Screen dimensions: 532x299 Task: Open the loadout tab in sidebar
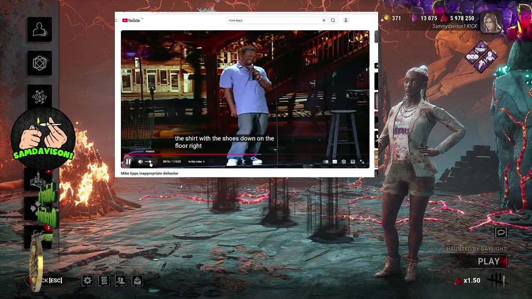pyautogui.click(x=40, y=64)
